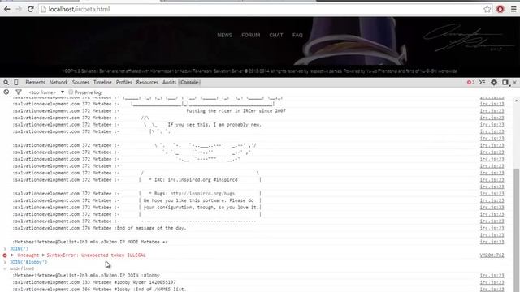Click the console vertical scrollbar thumb
The width and height of the screenshot is (520, 292).
(x=517, y=229)
